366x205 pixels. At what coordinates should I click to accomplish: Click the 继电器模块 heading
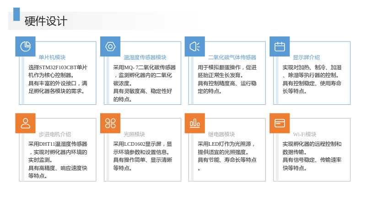tap(221, 134)
